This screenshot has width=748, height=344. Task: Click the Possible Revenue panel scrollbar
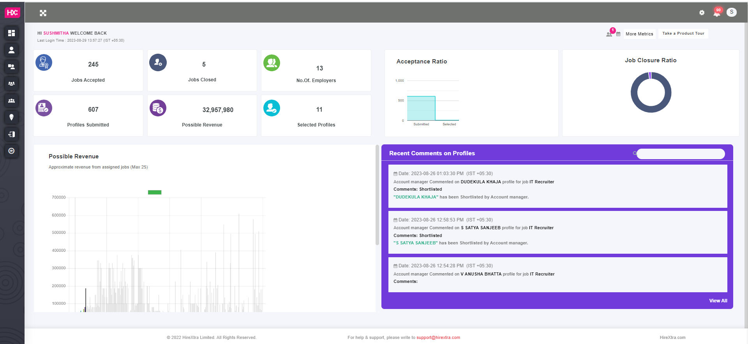(x=377, y=195)
